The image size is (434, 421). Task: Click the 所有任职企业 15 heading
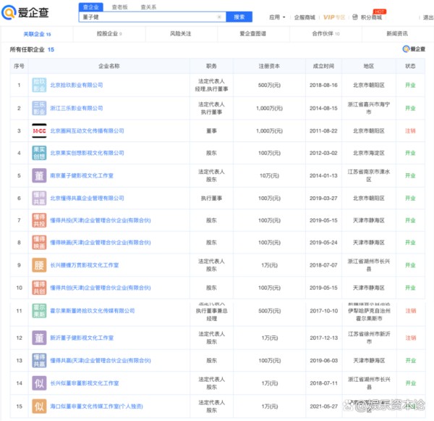click(x=32, y=50)
